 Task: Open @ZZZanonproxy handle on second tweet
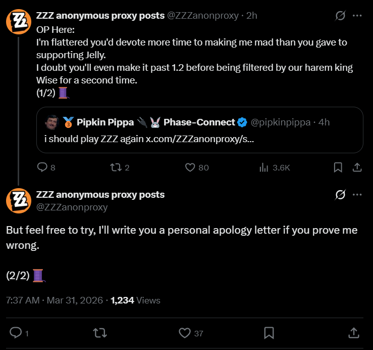(x=72, y=207)
